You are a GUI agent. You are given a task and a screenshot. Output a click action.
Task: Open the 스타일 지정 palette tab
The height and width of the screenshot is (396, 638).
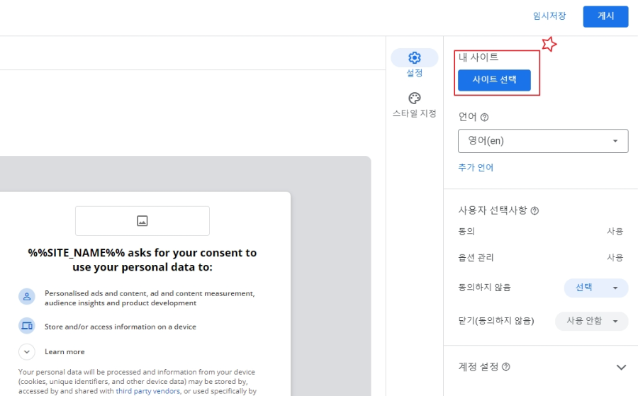click(x=414, y=104)
